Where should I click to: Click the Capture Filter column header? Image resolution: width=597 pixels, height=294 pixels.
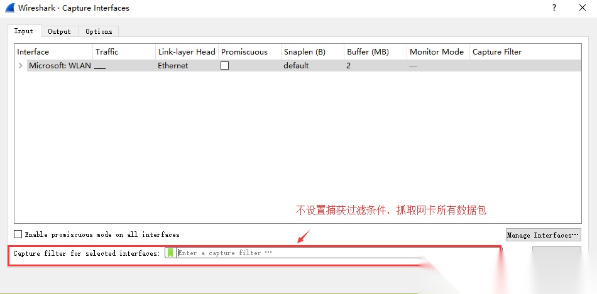[x=525, y=52]
